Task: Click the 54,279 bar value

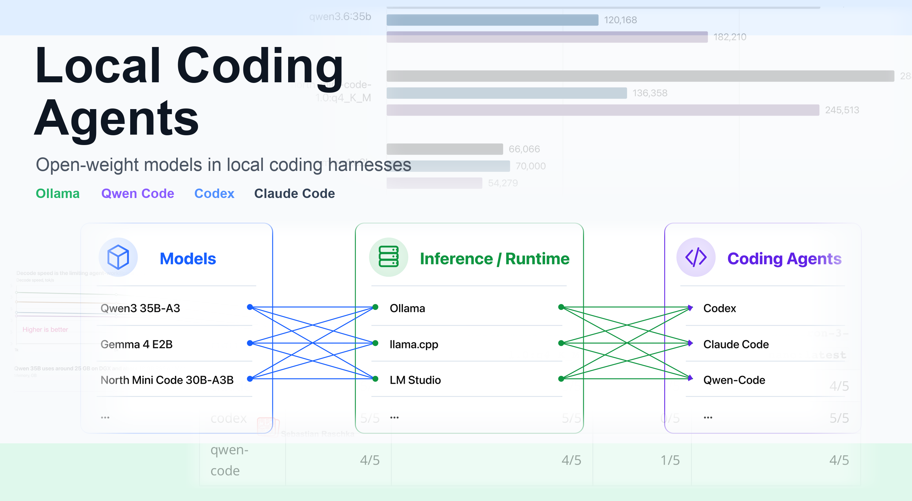Action: (503, 183)
